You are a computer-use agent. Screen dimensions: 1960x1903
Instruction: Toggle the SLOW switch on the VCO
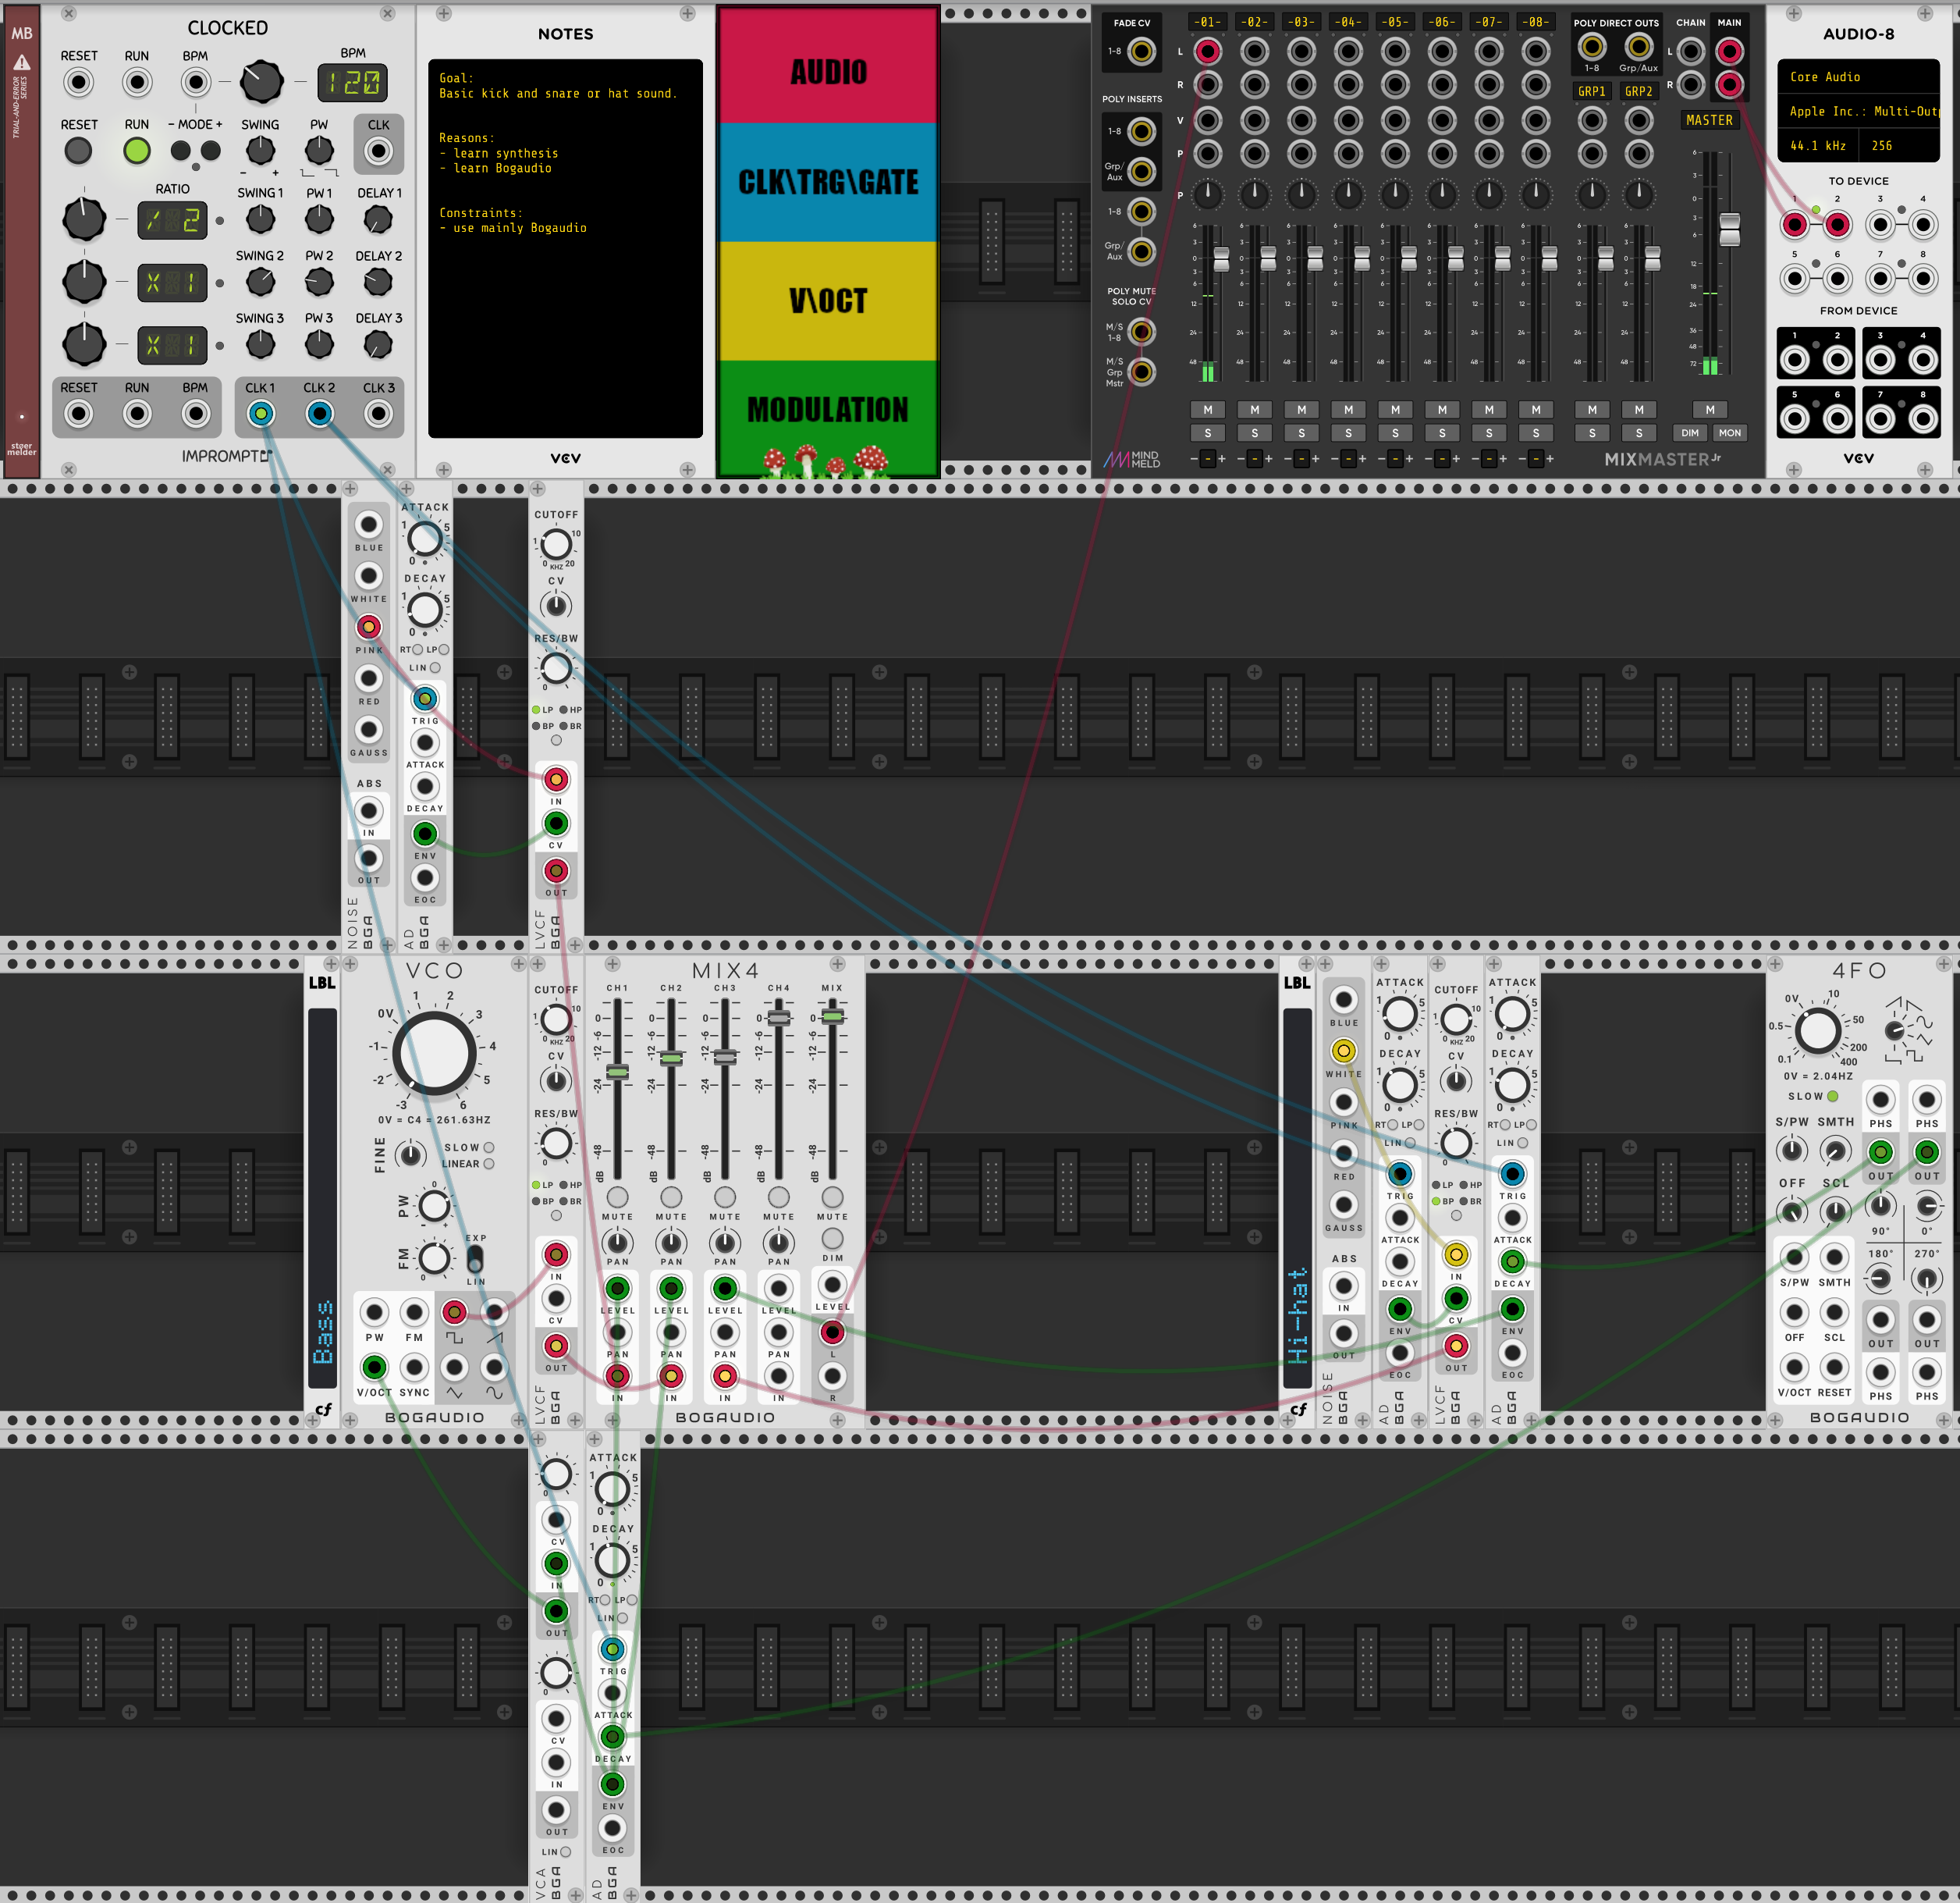coord(489,1147)
